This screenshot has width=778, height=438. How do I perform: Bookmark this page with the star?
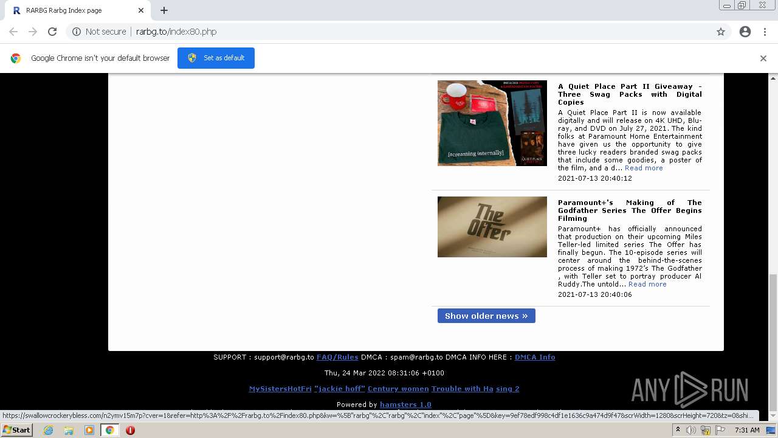pos(721,32)
